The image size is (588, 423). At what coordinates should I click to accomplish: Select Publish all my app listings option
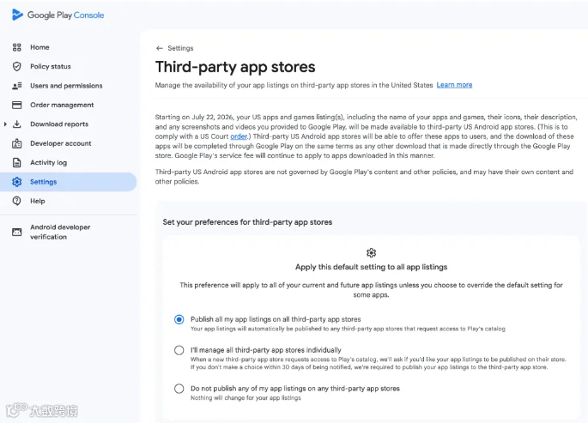coord(179,319)
